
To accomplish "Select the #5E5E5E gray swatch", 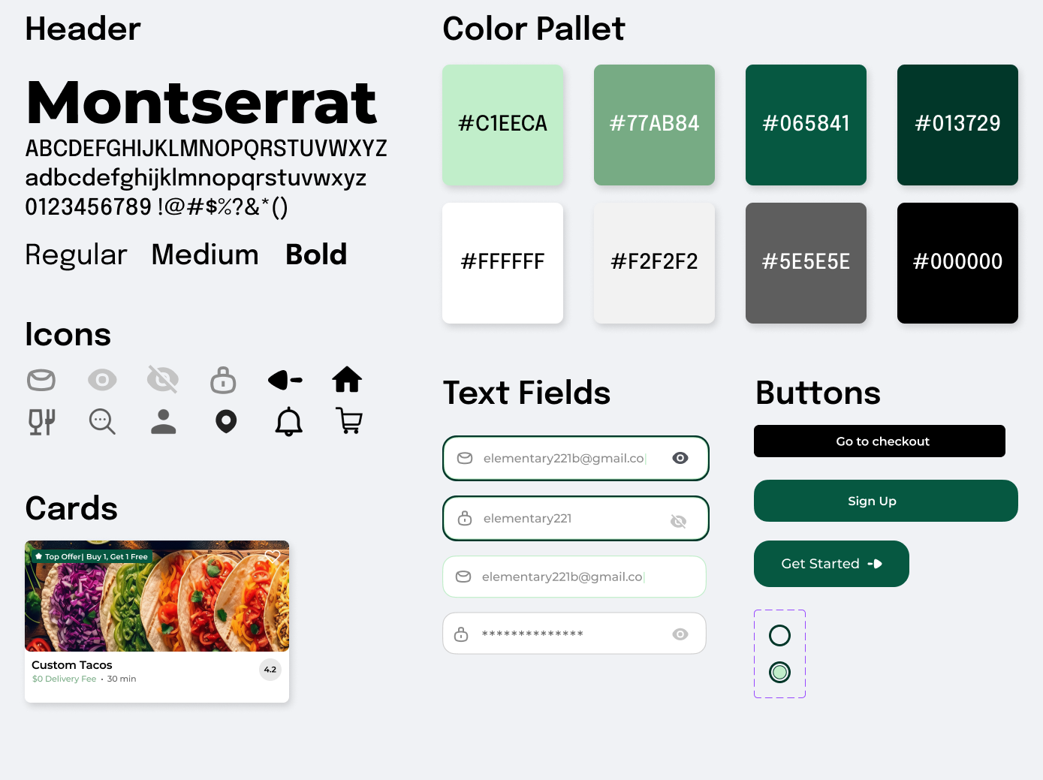I will tap(806, 263).
